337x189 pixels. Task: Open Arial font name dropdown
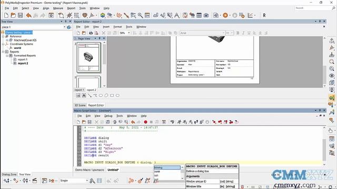223,33
